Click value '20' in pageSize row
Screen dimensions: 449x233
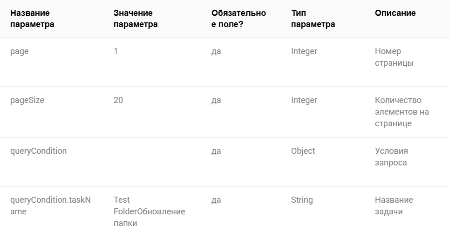click(118, 100)
